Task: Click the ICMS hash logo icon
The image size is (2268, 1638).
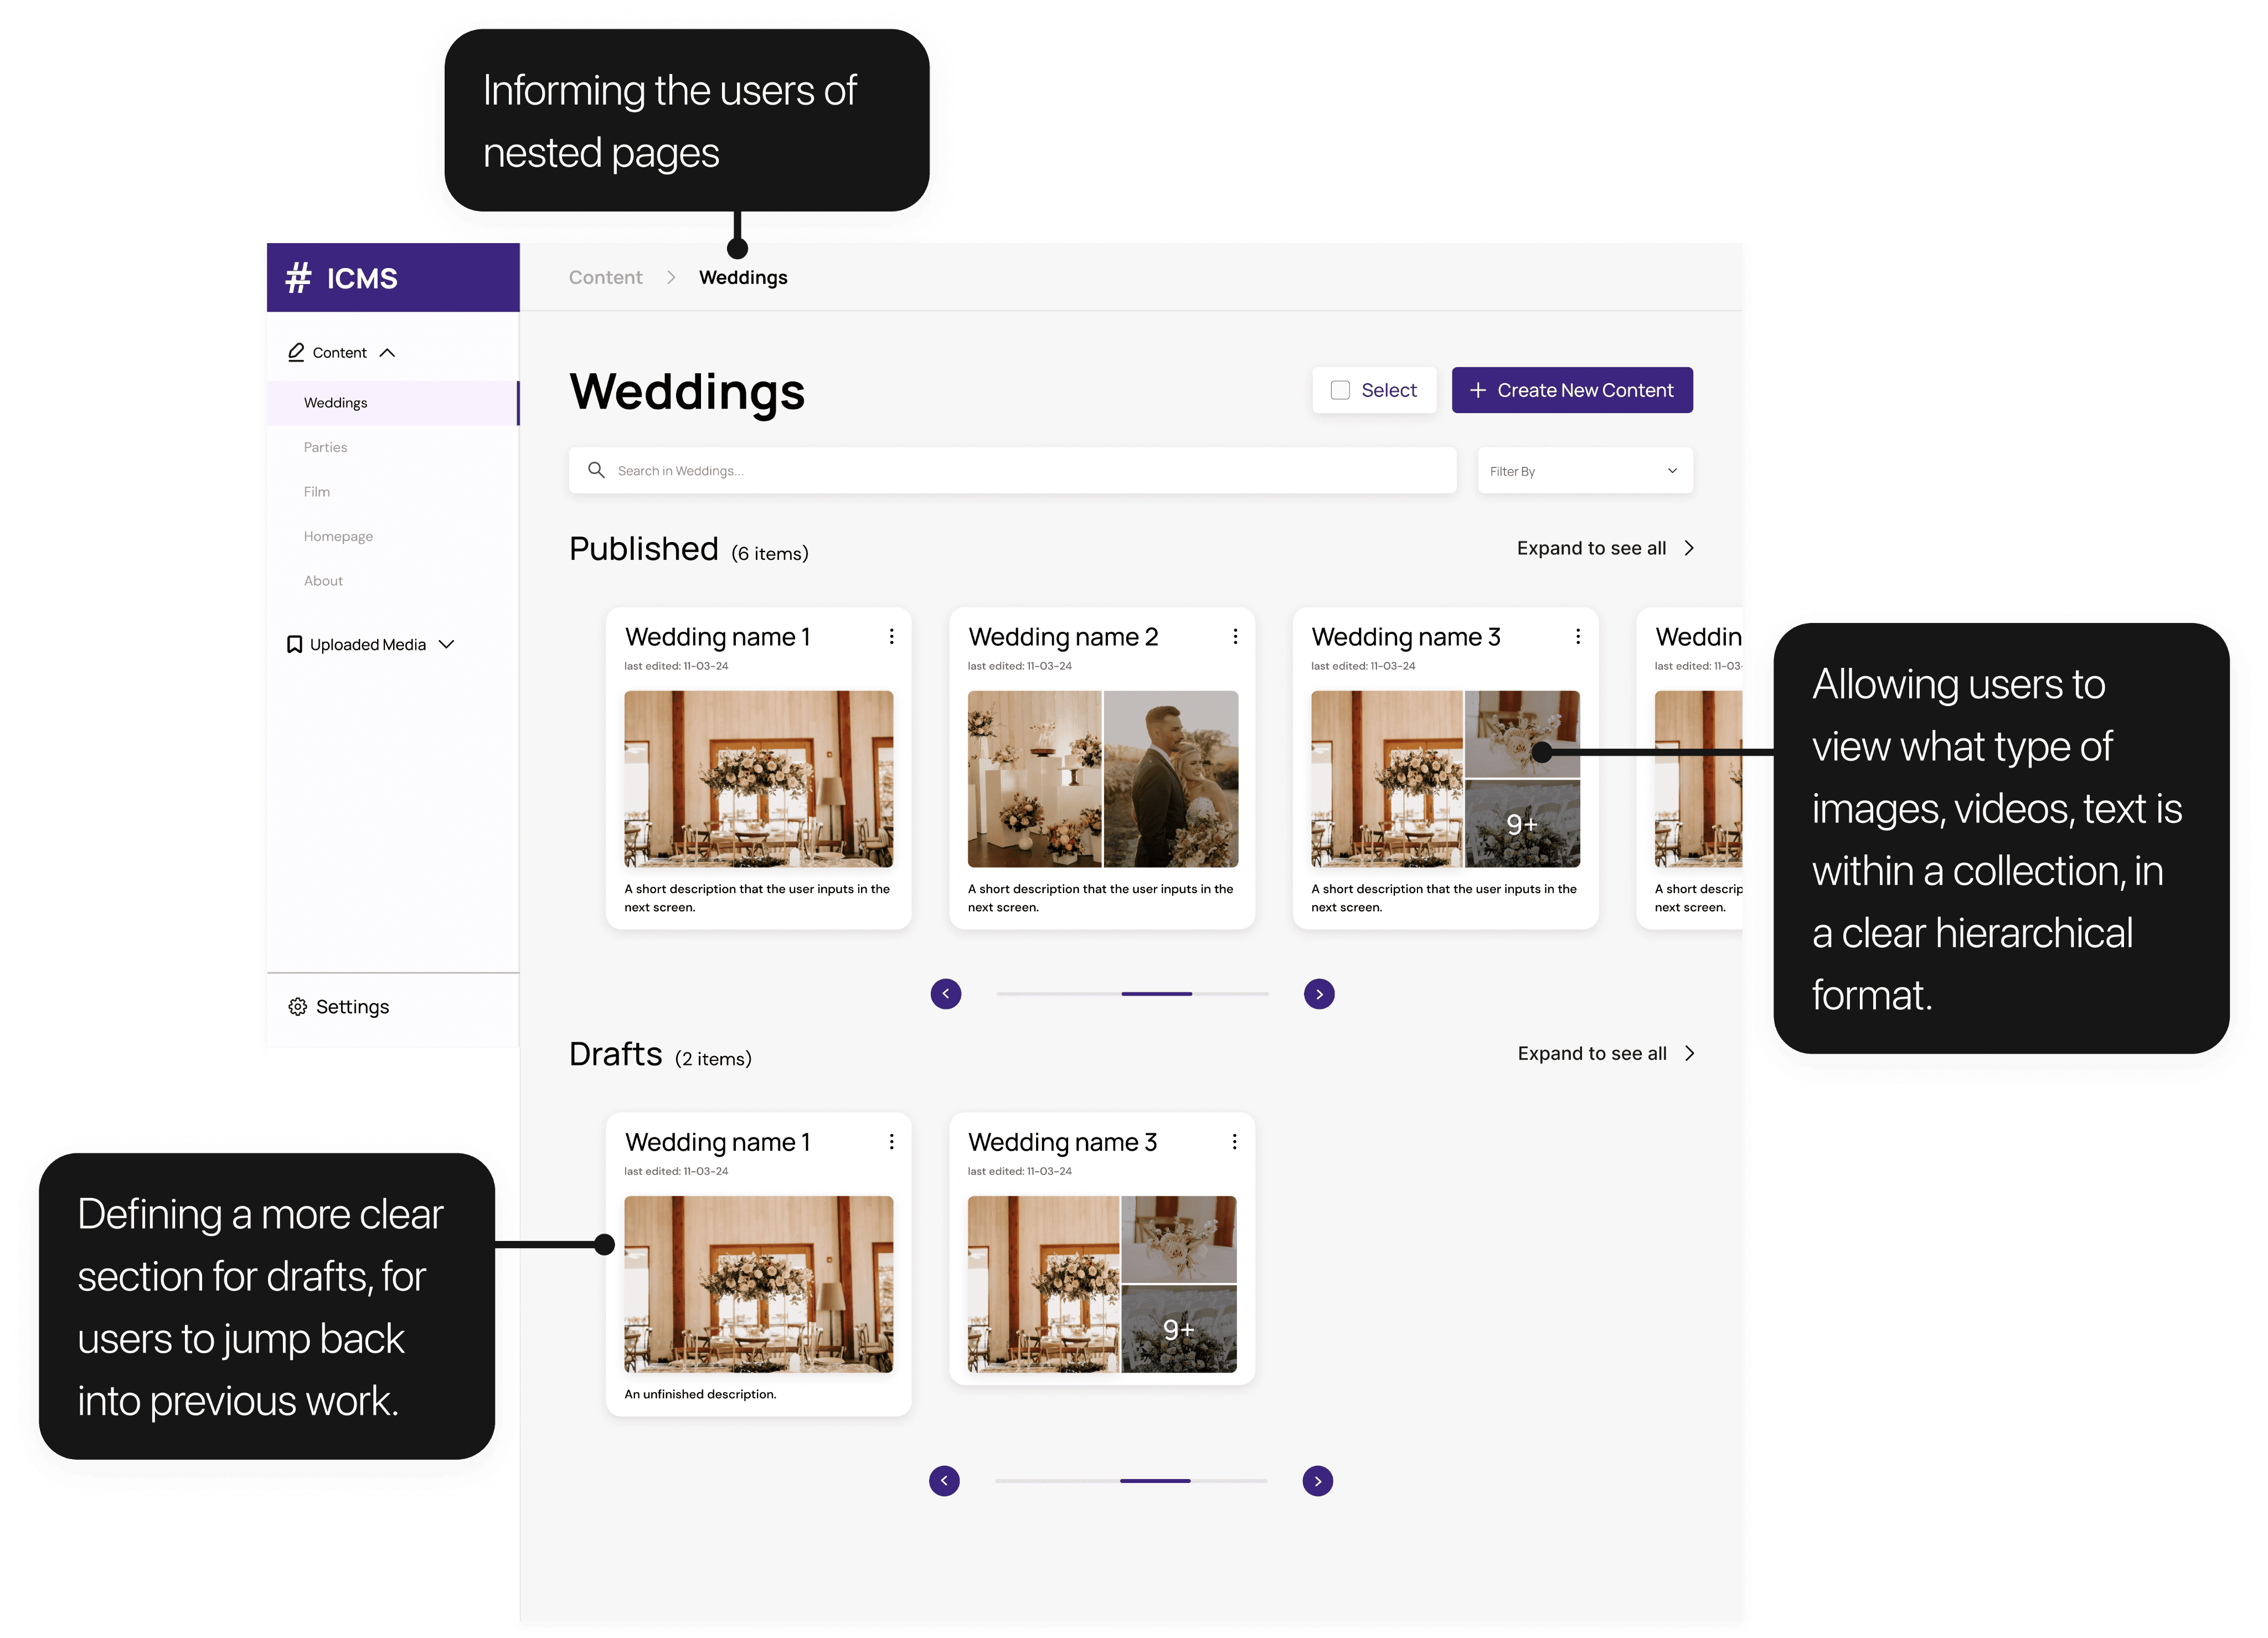Action: coord(298,278)
